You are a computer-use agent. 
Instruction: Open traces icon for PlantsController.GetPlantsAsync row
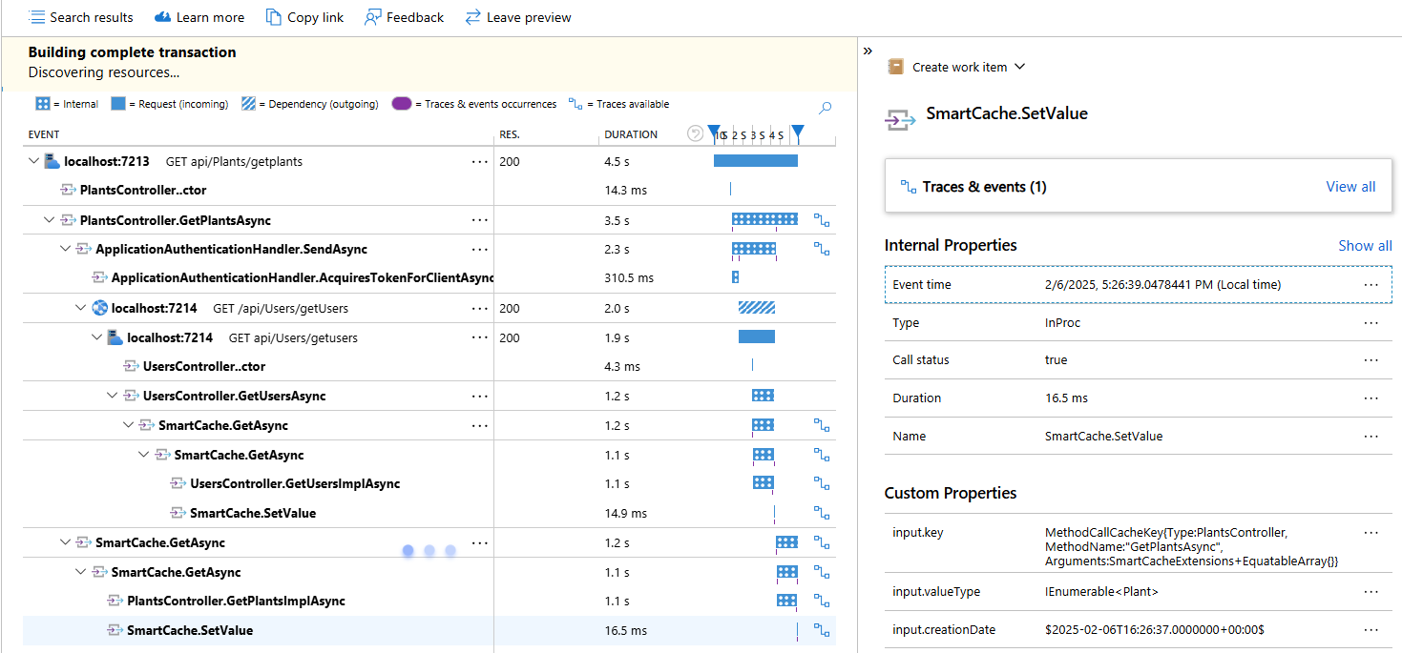[821, 220]
